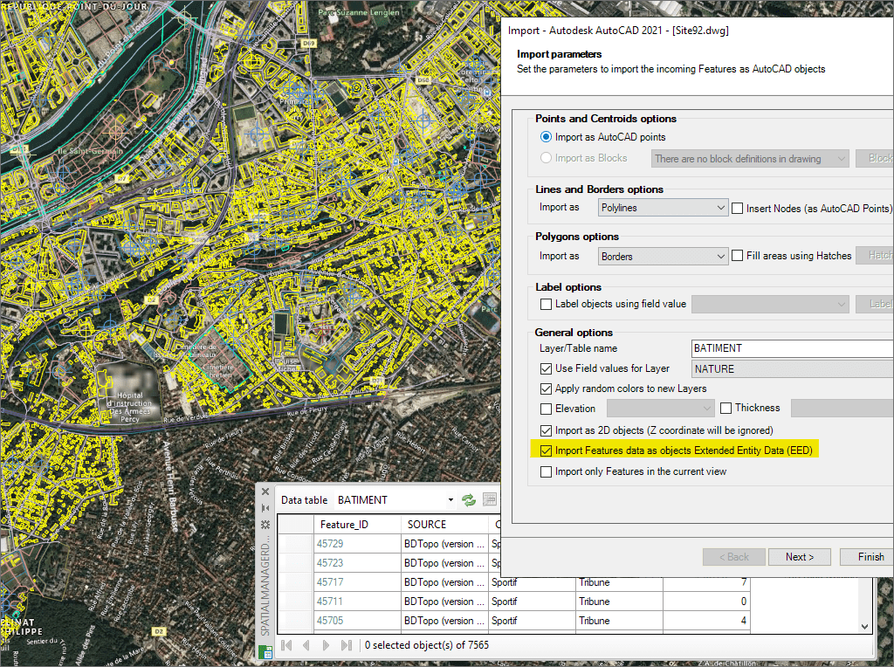This screenshot has width=894, height=667.
Task: Go to next record in data table
Action: (x=326, y=645)
